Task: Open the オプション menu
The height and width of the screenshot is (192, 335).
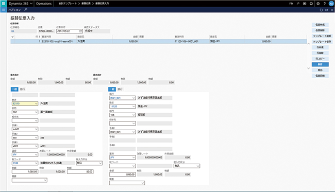Action: pos(14,10)
